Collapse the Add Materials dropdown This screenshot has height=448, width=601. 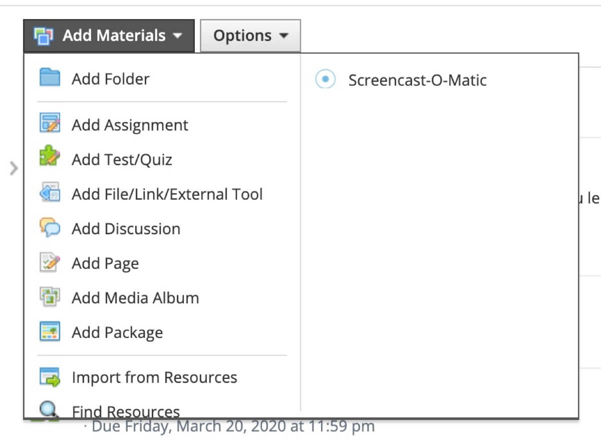pos(109,36)
